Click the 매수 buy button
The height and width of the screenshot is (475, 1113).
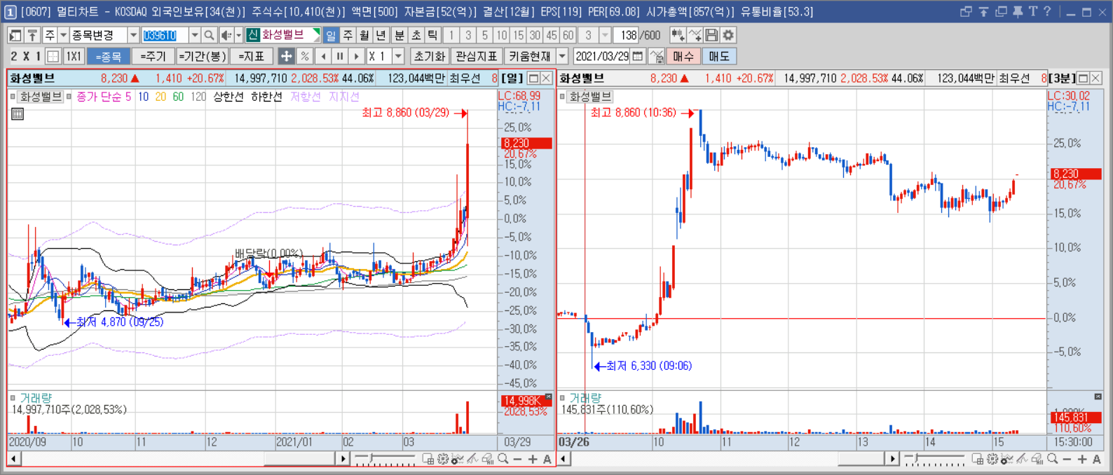click(x=683, y=56)
